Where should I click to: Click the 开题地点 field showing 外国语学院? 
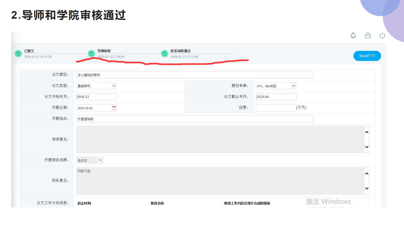pos(194,119)
